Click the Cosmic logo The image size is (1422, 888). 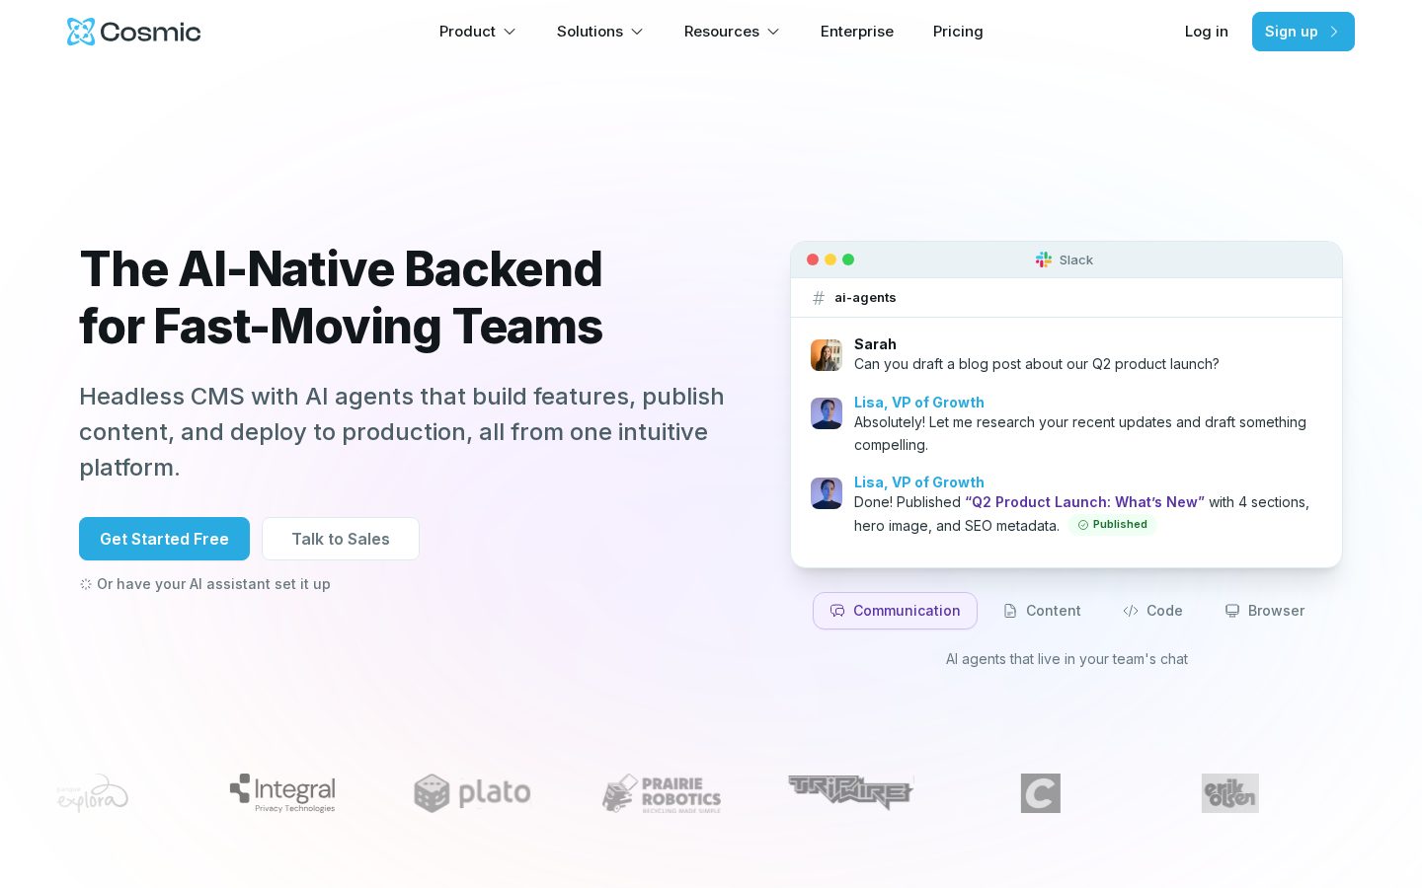133,32
